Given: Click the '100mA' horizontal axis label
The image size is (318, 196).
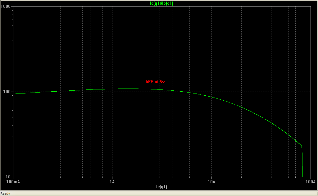Looking at the screenshot, I should pyautogui.click(x=13, y=182).
